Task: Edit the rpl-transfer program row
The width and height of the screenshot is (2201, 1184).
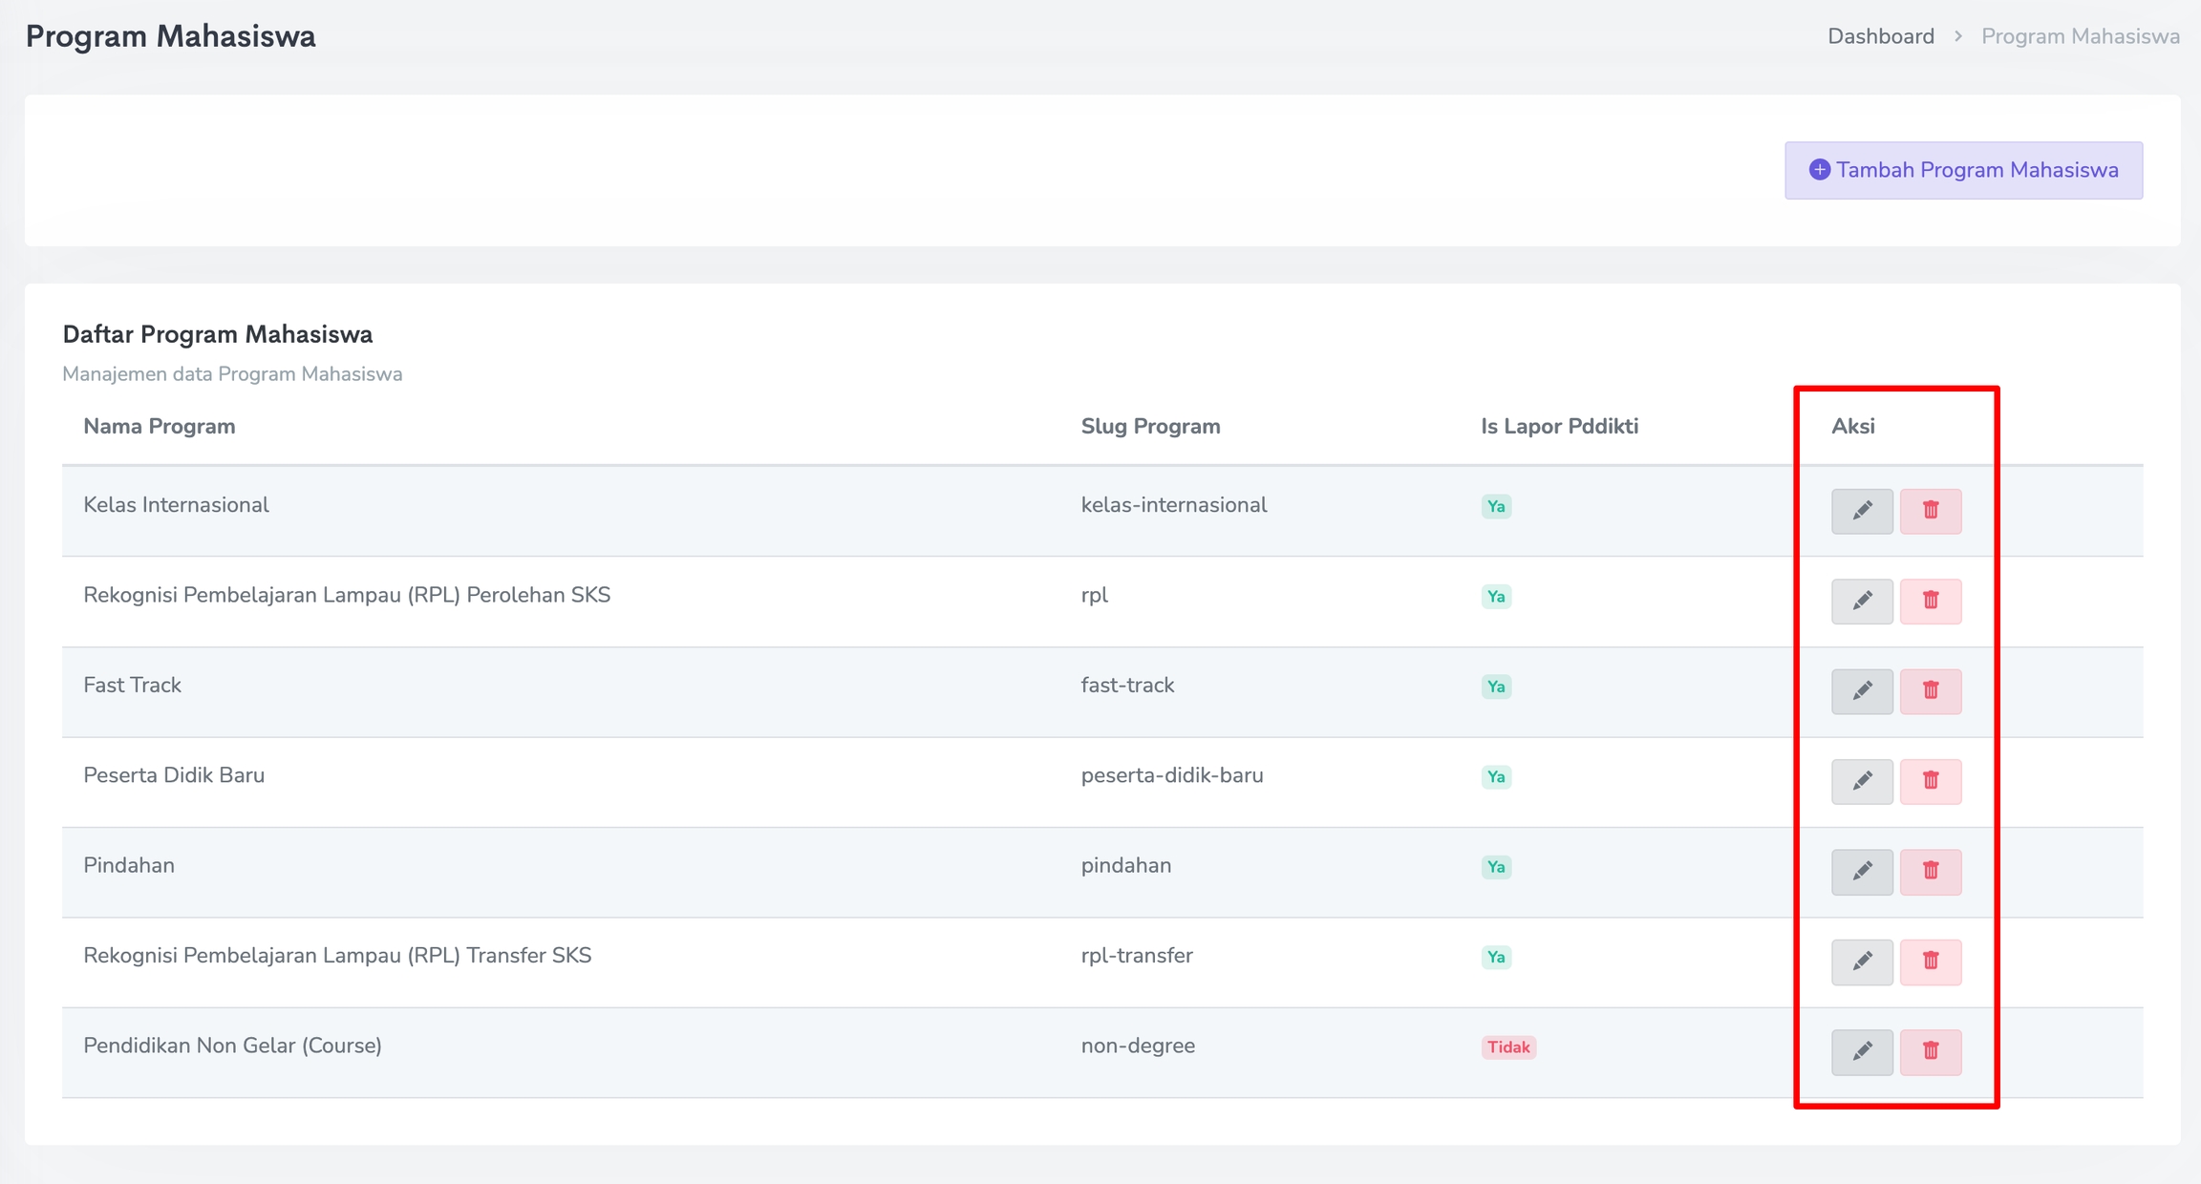Action: click(x=1862, y=962)
